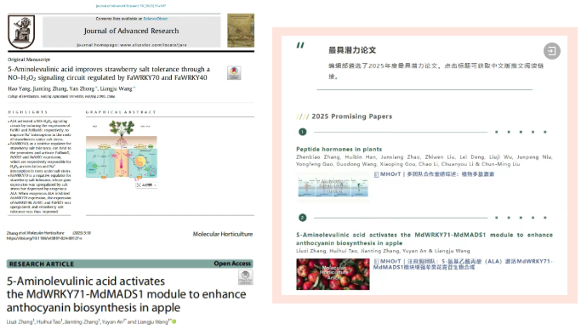Click authors line Liuzi Zhang, Huihui Tao in right card
The height and width of the screenshot is (335, 581).
point(383,251)
